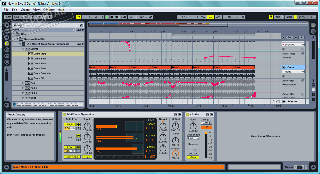Click Hot-Swap icon on Limiter device
This screenshot has height=174, width=320.
pos(207,114)
